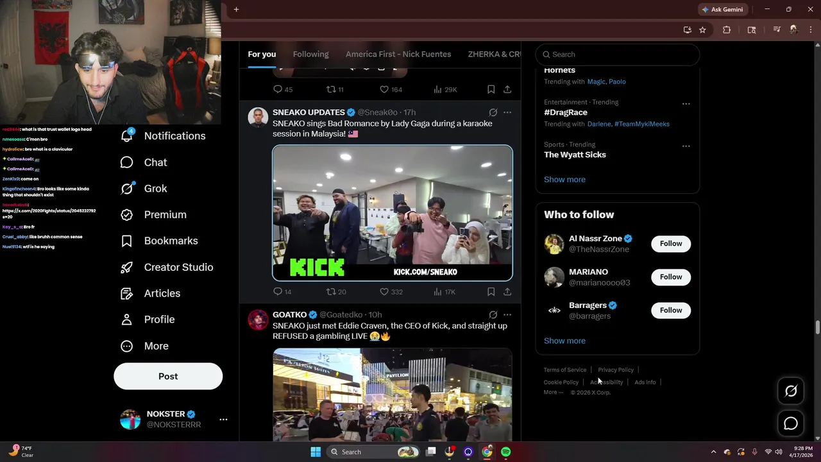Follow Al Nassr Zone
Viewport: 821px width, 462px height.
671,243
